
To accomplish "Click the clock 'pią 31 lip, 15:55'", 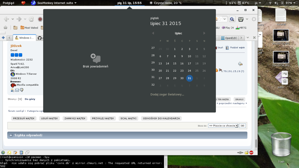I will point(129,3).
